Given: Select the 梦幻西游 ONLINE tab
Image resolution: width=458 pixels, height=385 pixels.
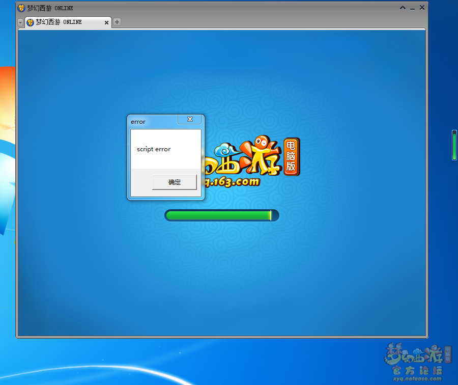Looking at the screenshot, I should point(68,22).
